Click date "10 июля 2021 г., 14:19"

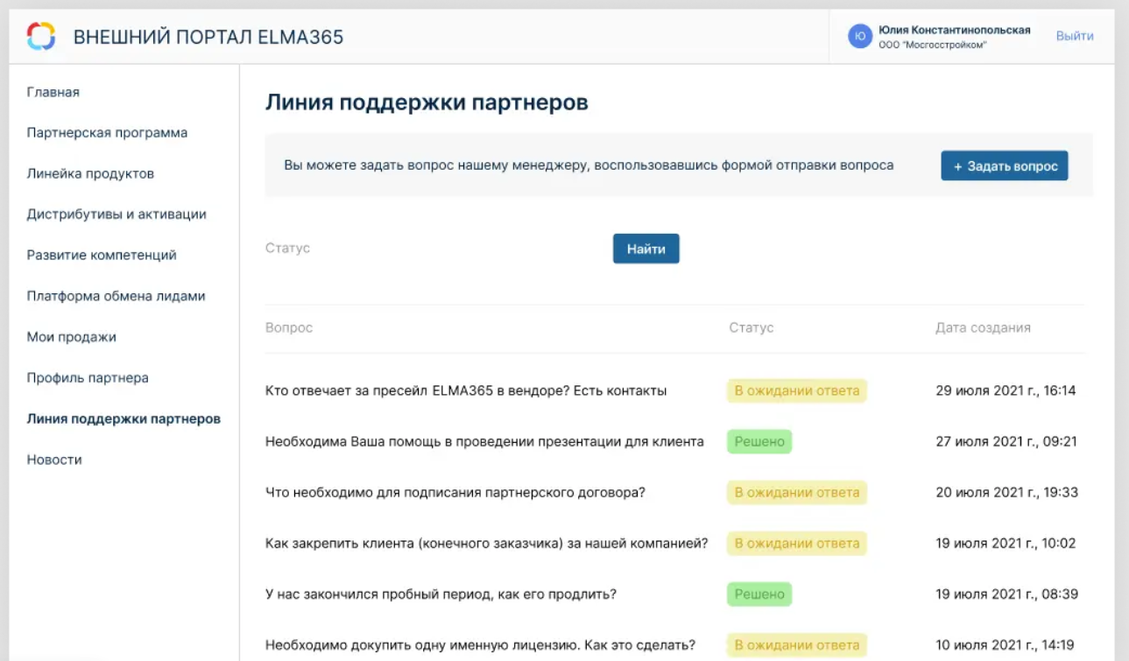[x=1005, y=645]
